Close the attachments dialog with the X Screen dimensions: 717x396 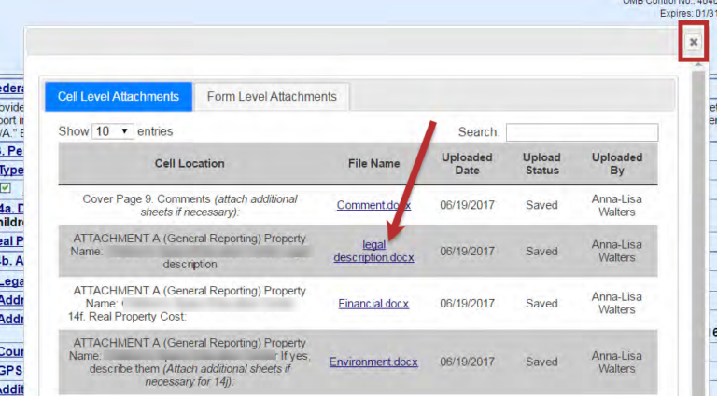coord(694,43)
